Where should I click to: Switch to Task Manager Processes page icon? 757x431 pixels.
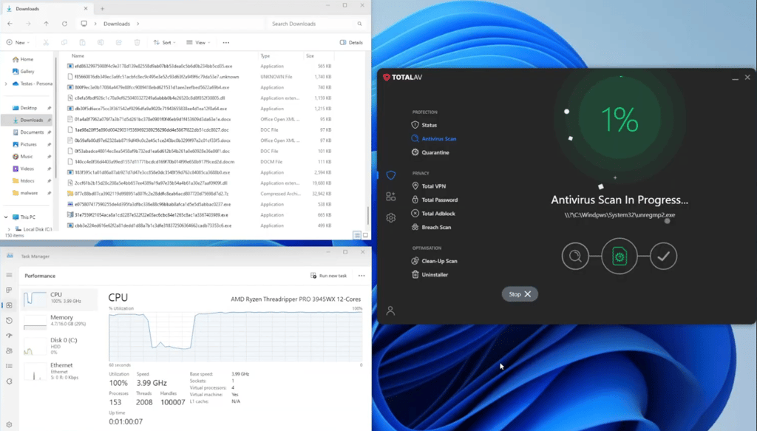(x=9, y=290)
